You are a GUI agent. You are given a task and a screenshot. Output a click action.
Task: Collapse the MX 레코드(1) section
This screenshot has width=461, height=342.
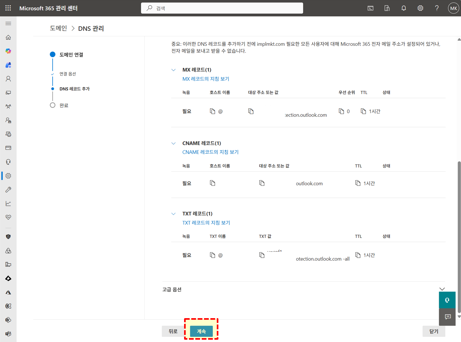(x=174, y=70)
